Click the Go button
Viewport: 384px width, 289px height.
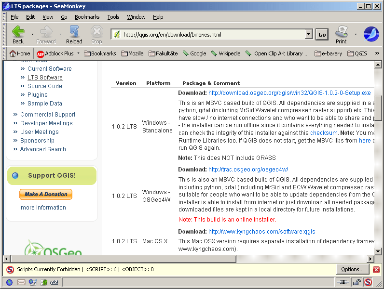pos(322,35)
